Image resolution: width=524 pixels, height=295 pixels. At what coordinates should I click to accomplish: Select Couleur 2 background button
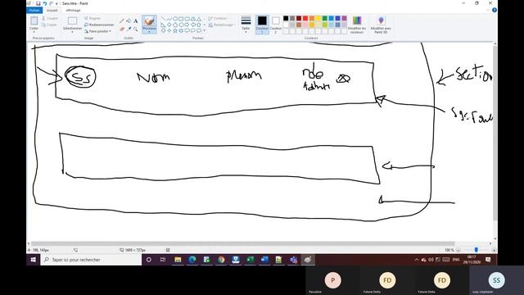(275, 25)
